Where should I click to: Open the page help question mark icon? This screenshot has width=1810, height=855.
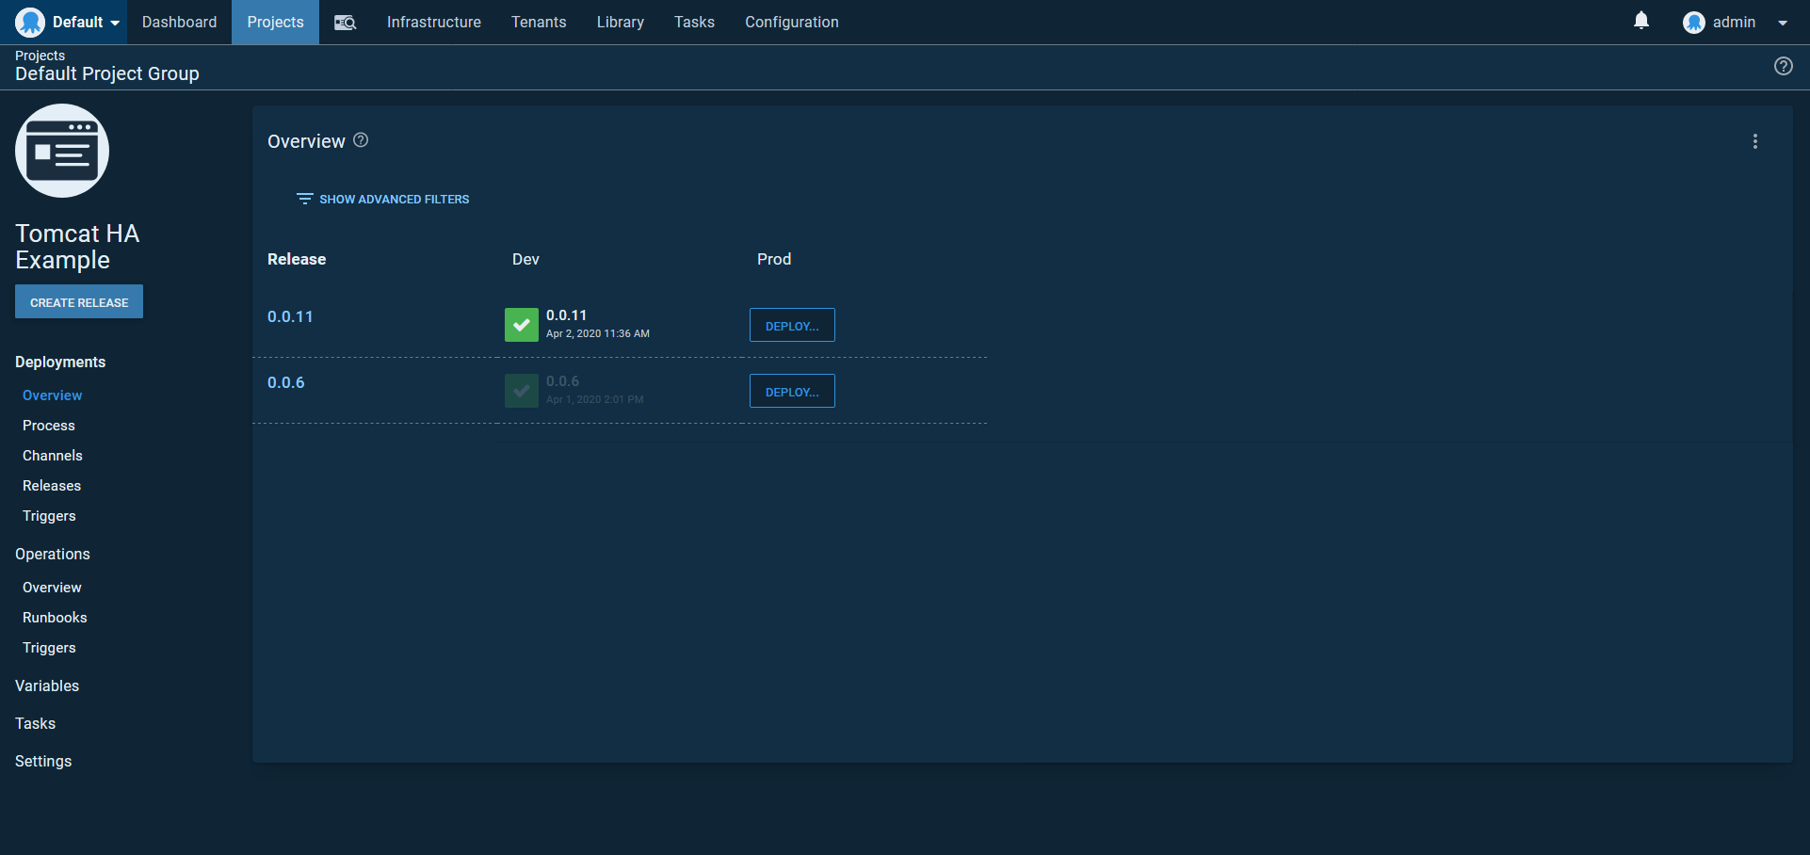pyautogui.click(x=1783, y=66)
